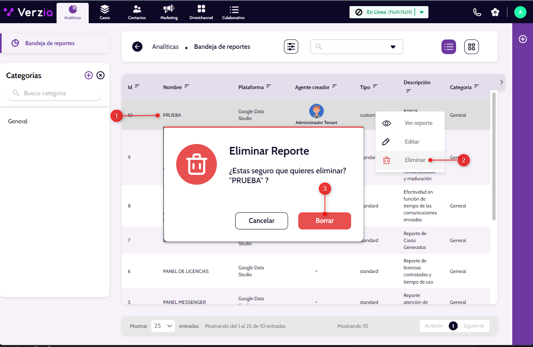The image size is (533, 347).
Task: Click the add category plus icon
Action: tap(89, 75)
